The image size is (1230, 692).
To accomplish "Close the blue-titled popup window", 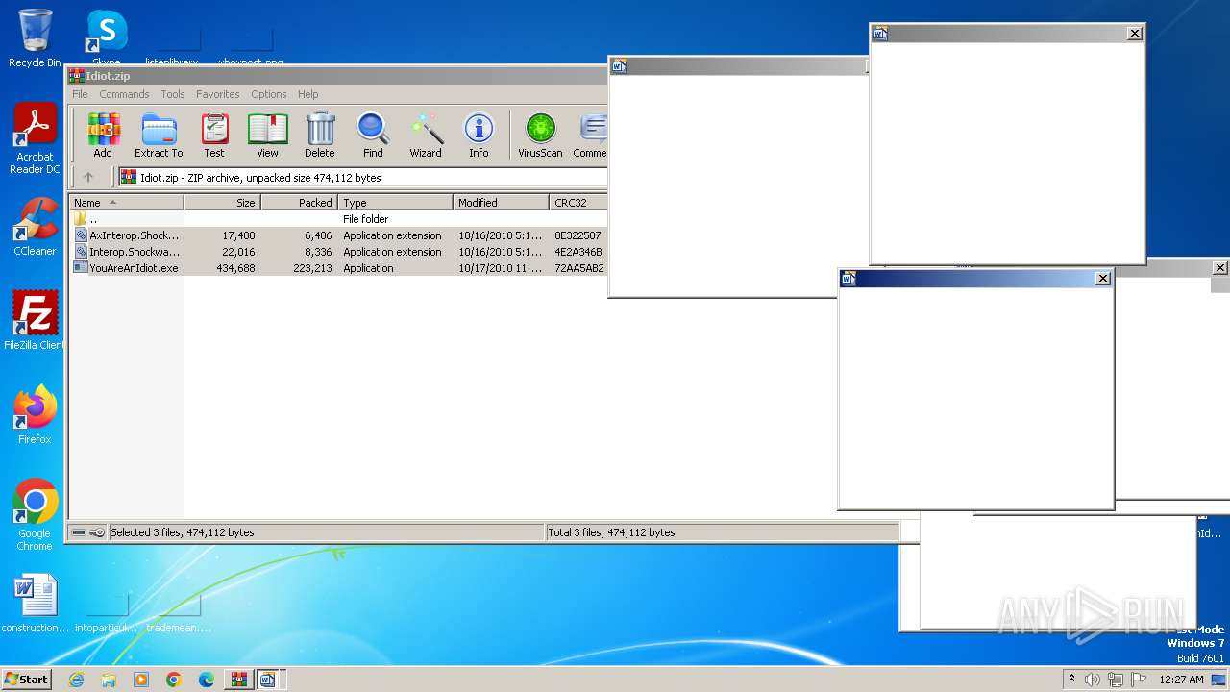I will [1103, 278].
